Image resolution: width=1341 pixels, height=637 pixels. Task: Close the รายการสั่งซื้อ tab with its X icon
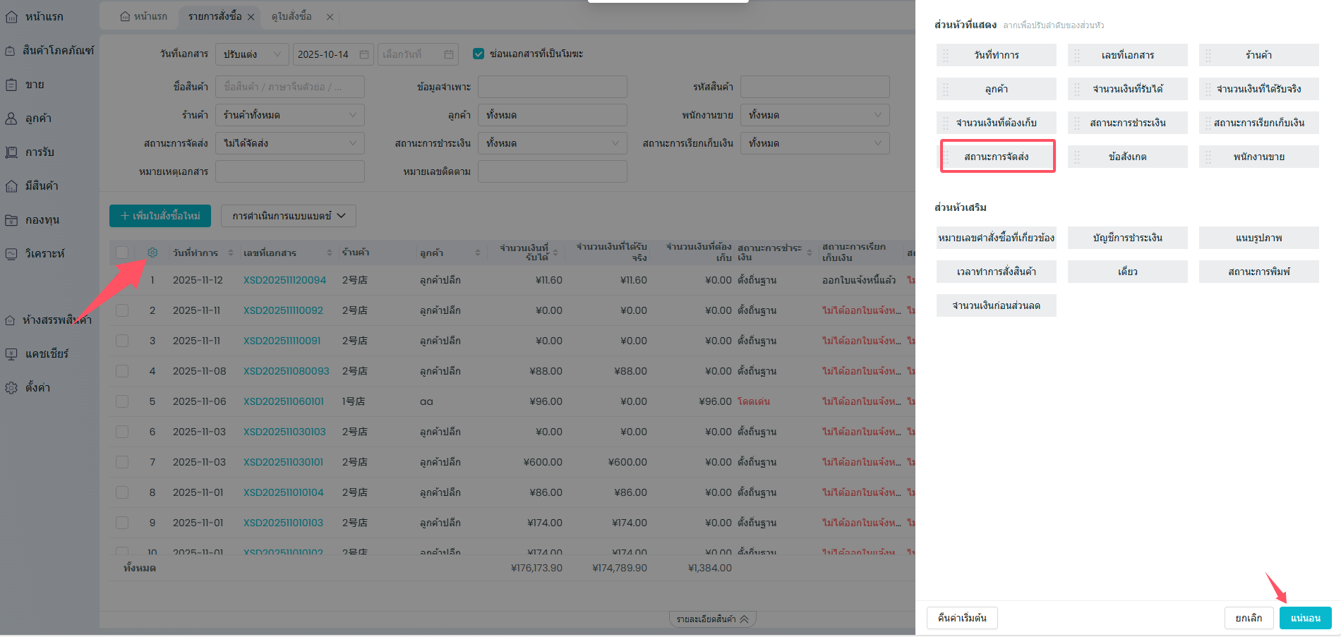pyautogui.click(x=251, y=17)
